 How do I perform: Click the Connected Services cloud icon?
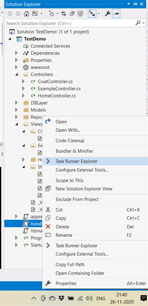tap(26, 46)
